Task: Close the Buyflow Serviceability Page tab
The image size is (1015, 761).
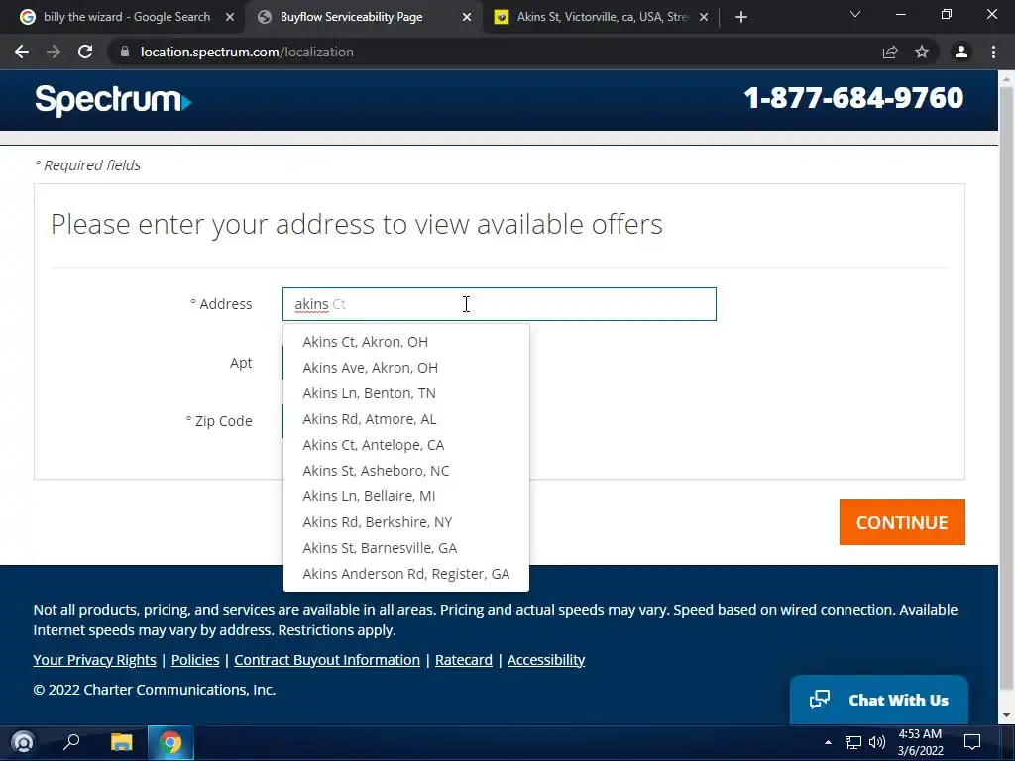Action: pos(467,17)
